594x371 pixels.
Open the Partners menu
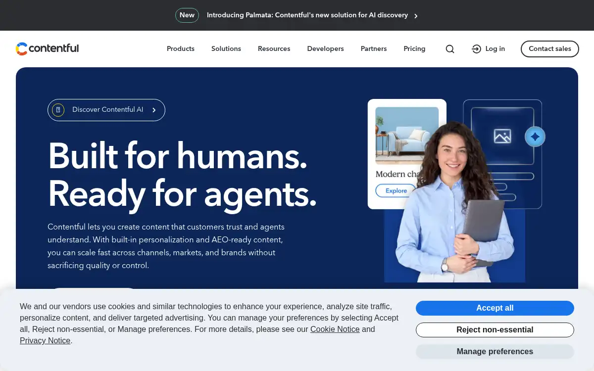click(x=374, y=48)
